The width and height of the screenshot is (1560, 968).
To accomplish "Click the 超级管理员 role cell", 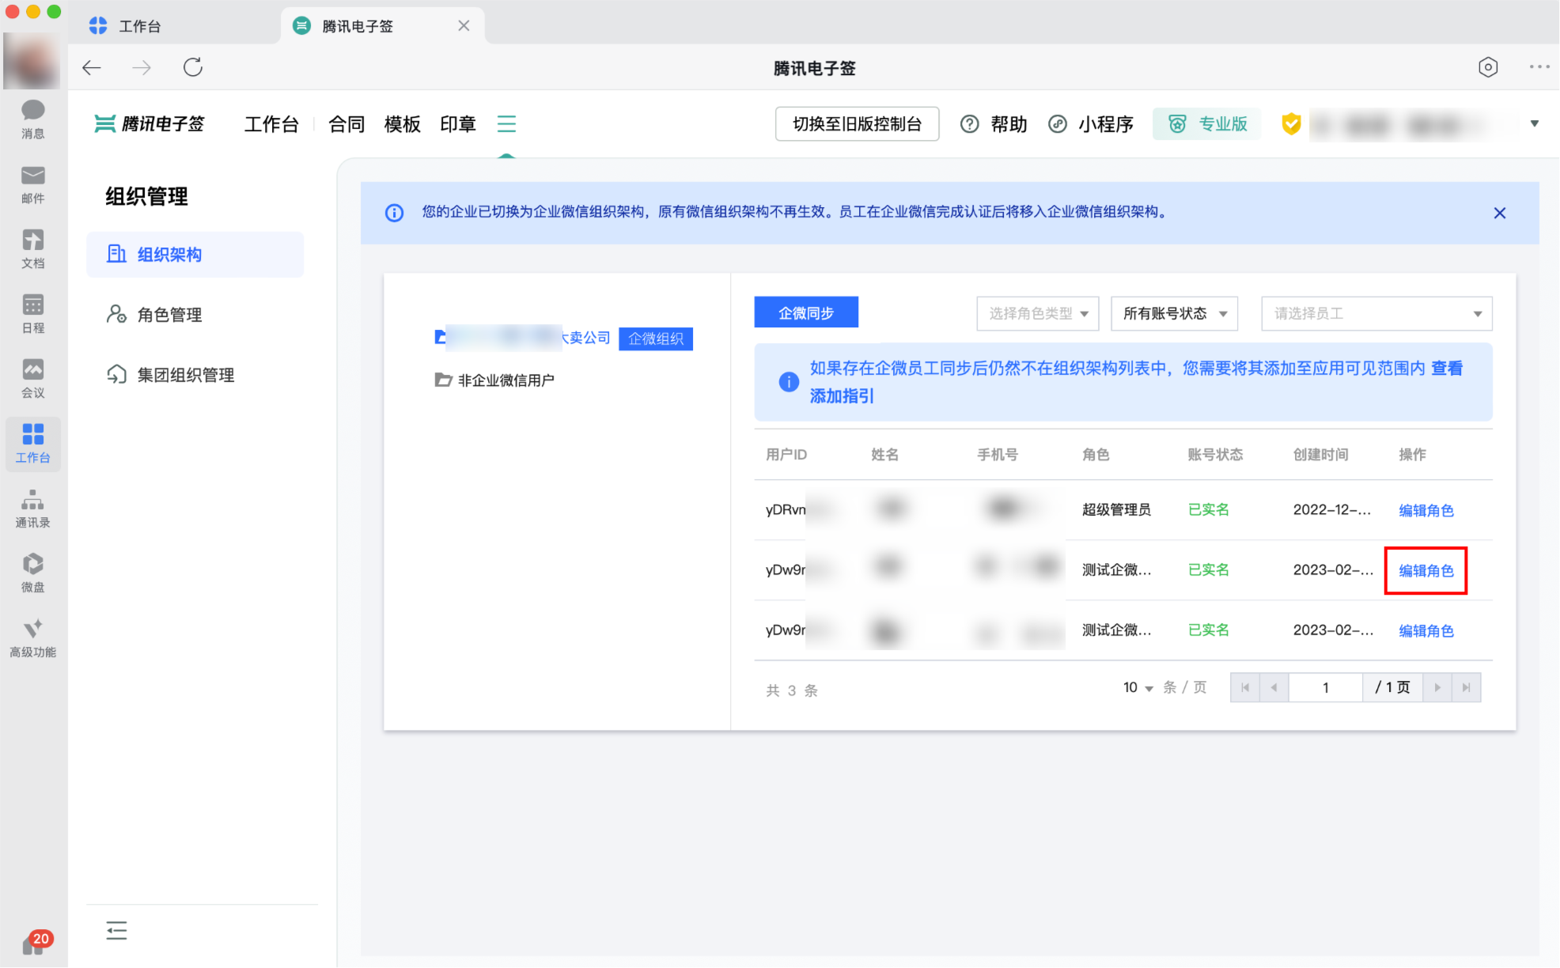I will click(x=1116, y=510).
